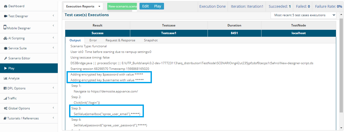Click the Test Designer camera icon

coord(6,16)
